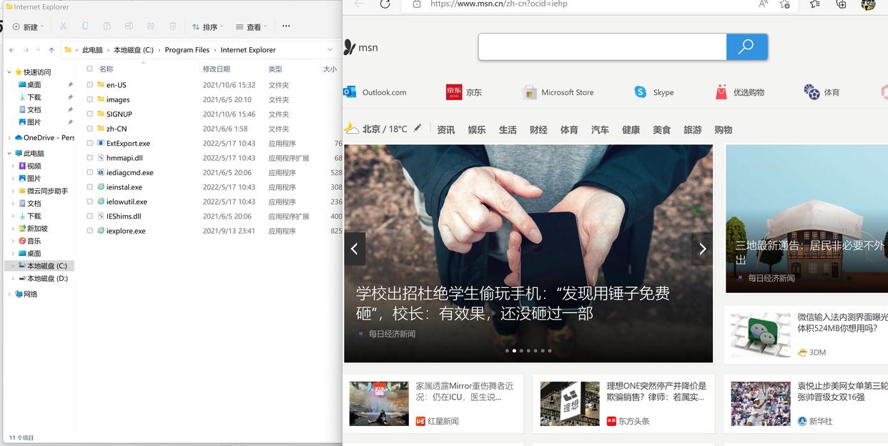This screenshot has width=888, height=446.
Task: Click the magnifier search button on MSN
Action: point(746,46)
